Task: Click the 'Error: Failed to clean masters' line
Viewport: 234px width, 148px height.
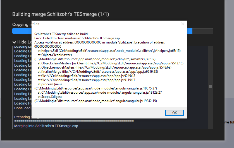Action: [x=77, y=38]
